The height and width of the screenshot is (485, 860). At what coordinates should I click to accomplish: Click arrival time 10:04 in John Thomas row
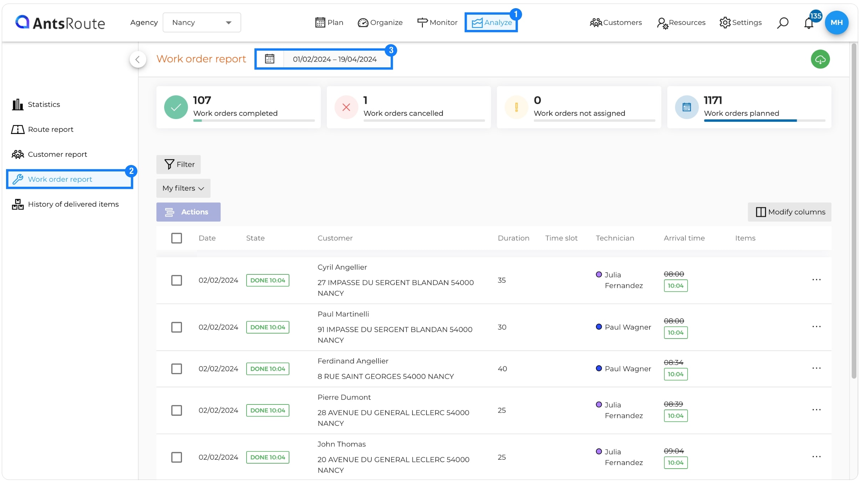click(676, 463)
